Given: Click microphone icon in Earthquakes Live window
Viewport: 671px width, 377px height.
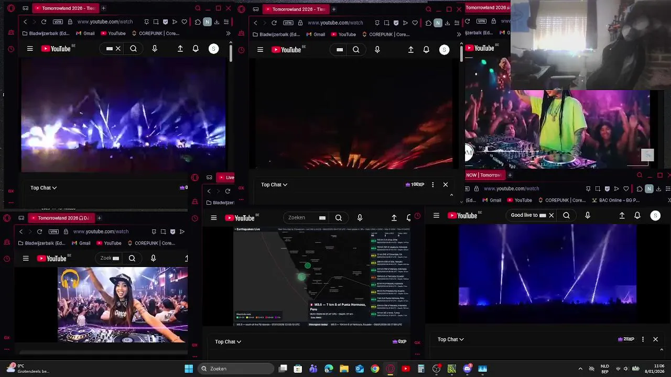Looking at the screenshot, I should [360, 218].
